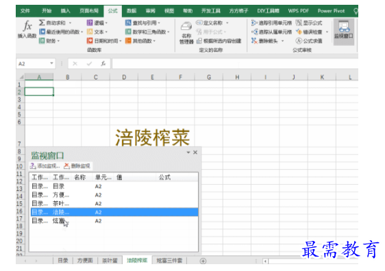Select the 涪陵 watch row

(114, 212)
